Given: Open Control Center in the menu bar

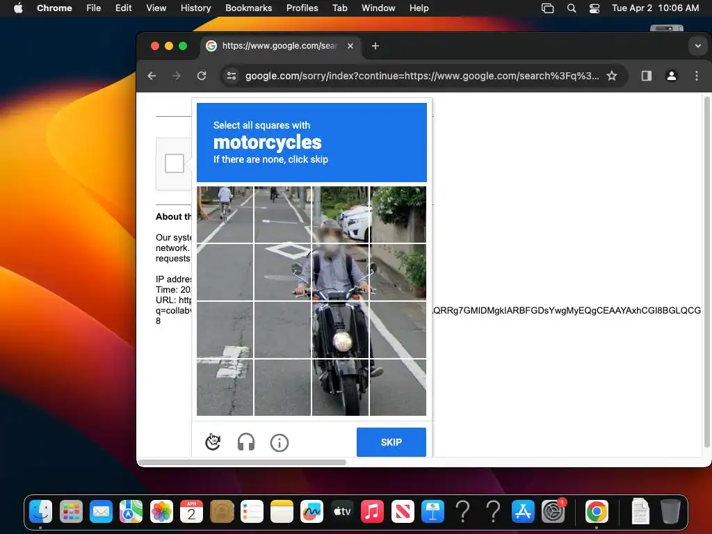Looking at the screenshot, I should [594, 8].
